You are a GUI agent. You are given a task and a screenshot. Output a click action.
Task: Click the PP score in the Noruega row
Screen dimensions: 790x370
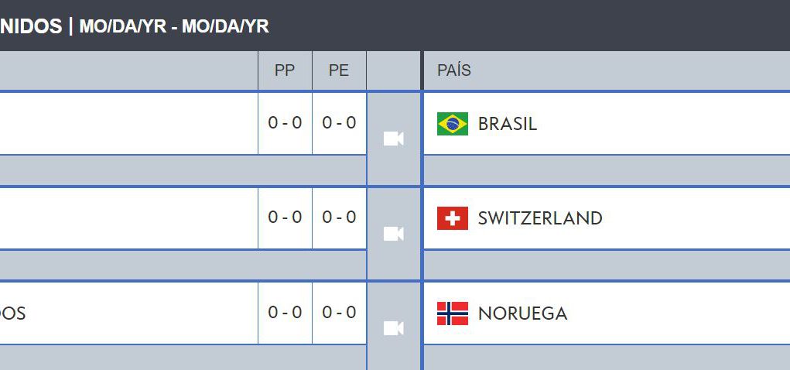tap(285, 313)
